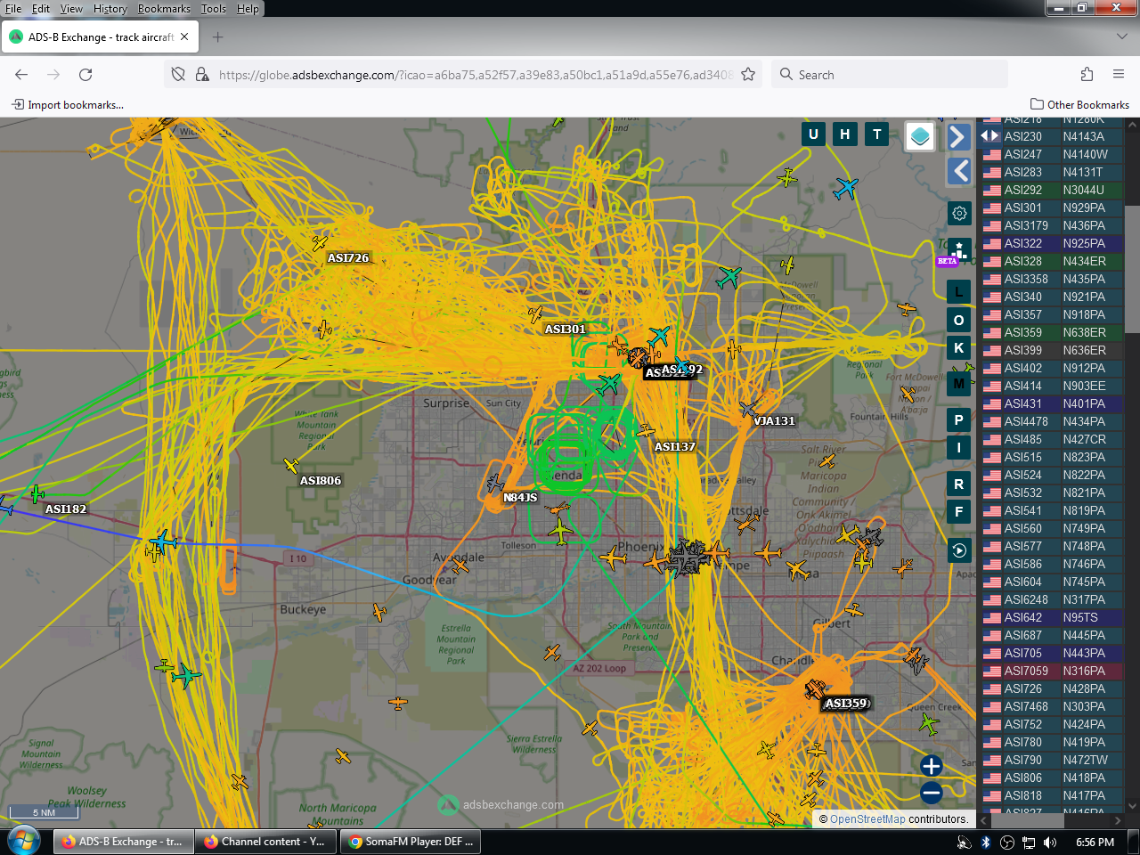
Task: Open Bluetooth tray icon
Action: [x=986, y=843]
